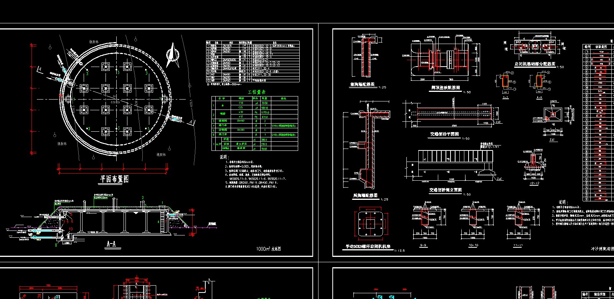This screenshot has width=614, height=299.
Task: Select the 交通便桥侧立面图 title label
Action: coord(445,190)
